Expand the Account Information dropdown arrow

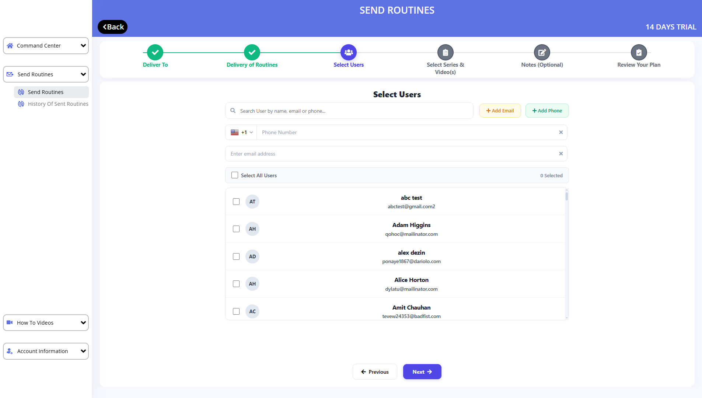coord(83,351)
